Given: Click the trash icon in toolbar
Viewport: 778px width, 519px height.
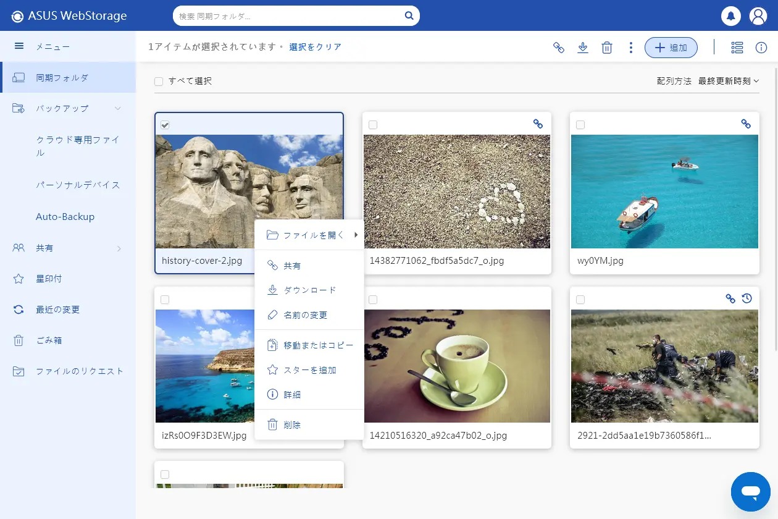Looking at the screenshot, I should point(607,48).
